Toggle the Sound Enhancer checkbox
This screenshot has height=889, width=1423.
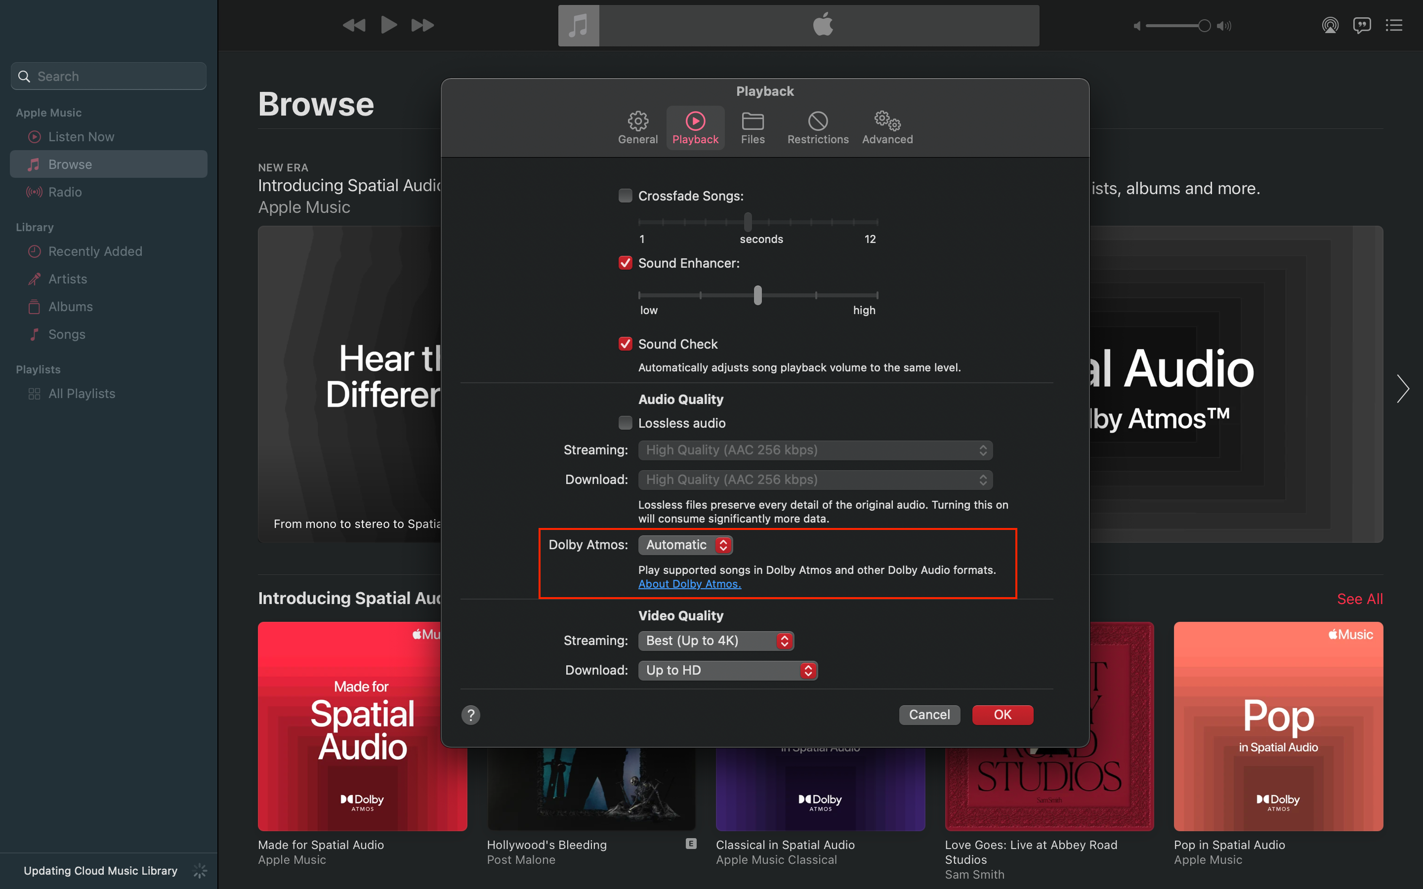click(x=624, y=263)
